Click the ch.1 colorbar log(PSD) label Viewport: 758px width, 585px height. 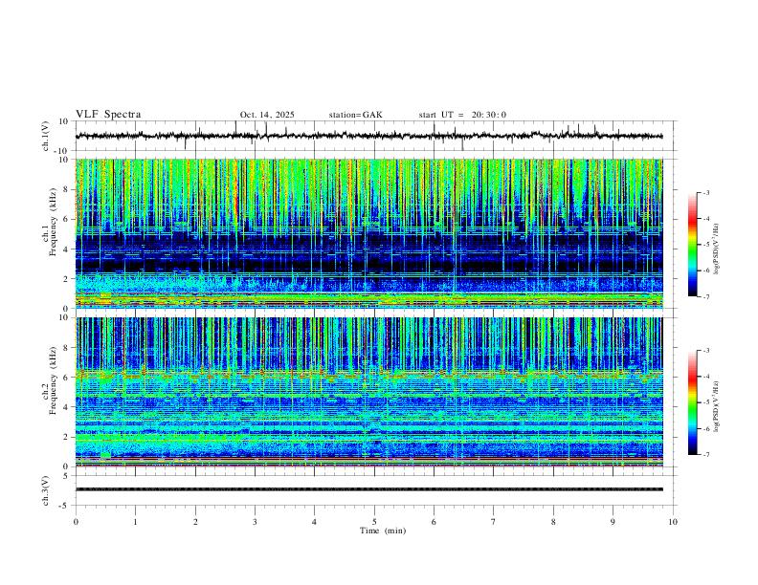pyautogui.click(x=717, y=249)
